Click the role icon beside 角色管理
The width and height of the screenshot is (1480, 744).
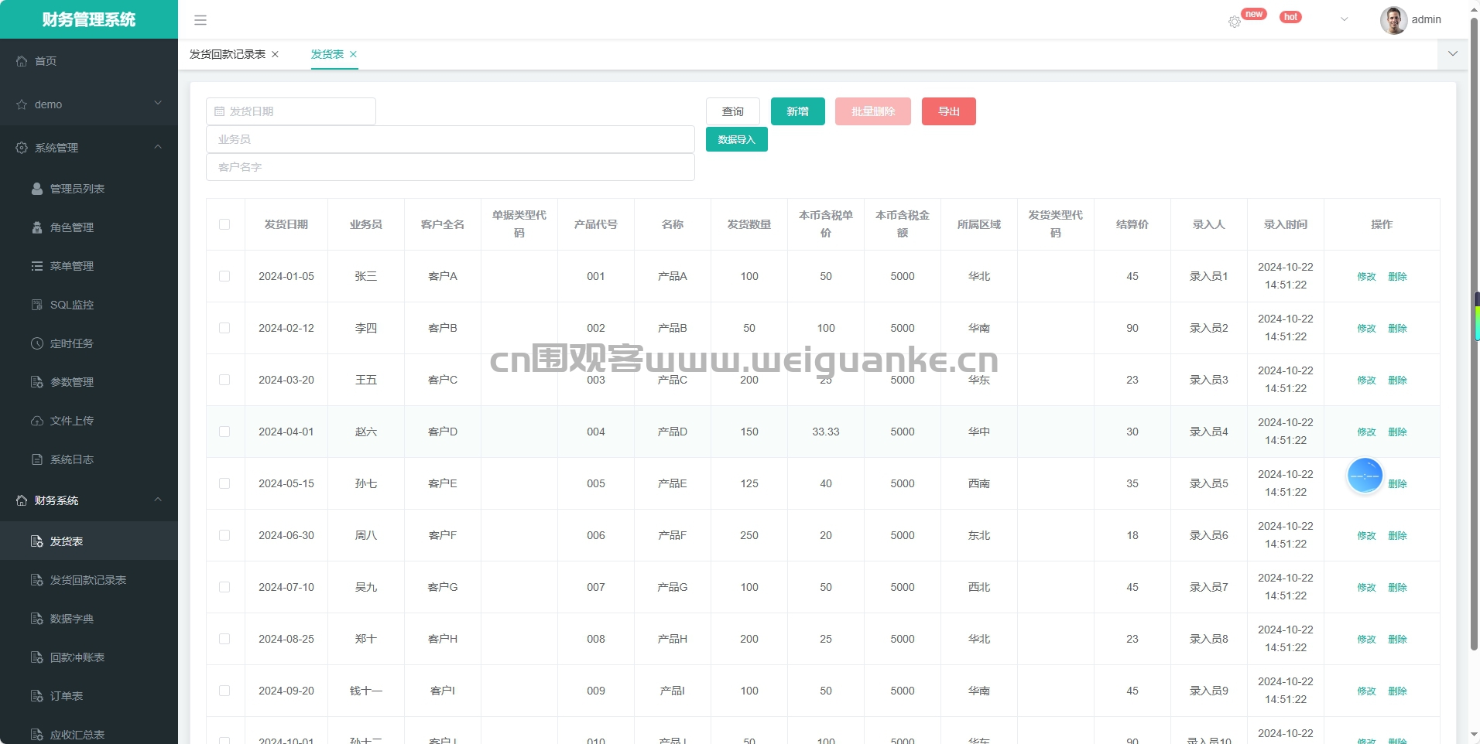[x=37, y=227]
